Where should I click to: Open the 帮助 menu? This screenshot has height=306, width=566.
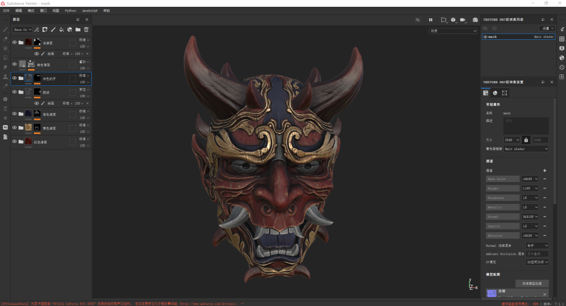106,11
